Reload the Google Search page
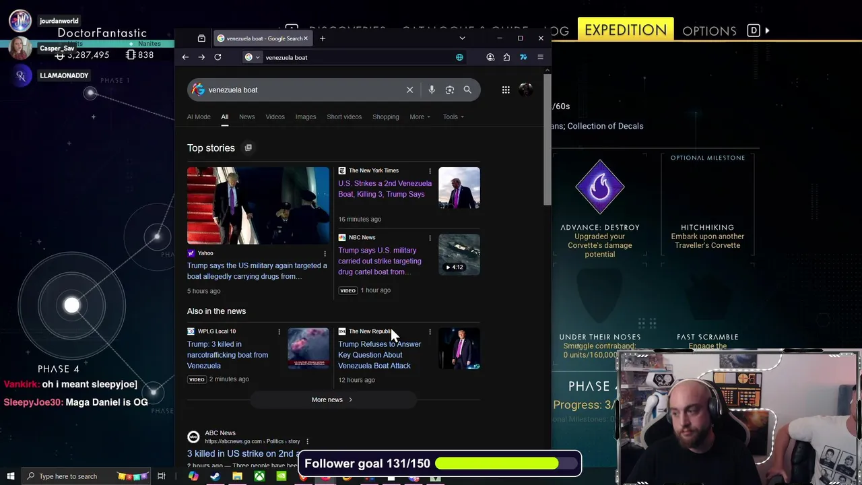This screenshot has width=862, height=485. tap(218, 57)
